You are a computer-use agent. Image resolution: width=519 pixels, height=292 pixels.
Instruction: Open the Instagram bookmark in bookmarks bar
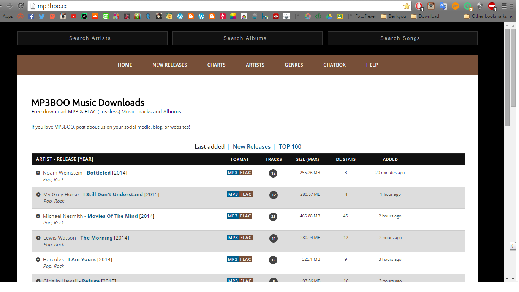pos(63,16)
